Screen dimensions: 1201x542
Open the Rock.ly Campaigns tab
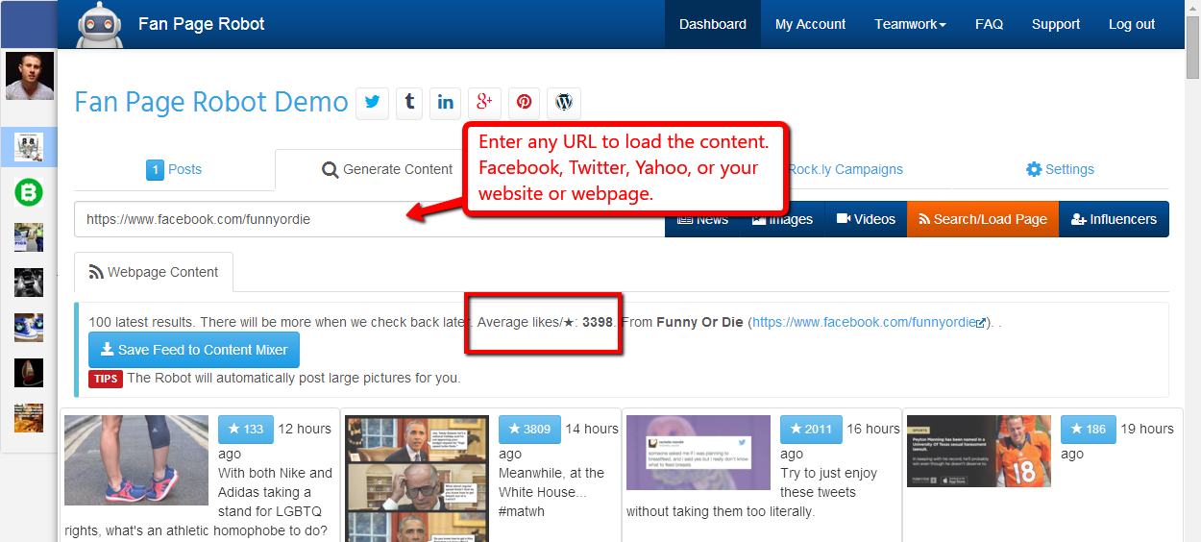[x=846, y=169]
